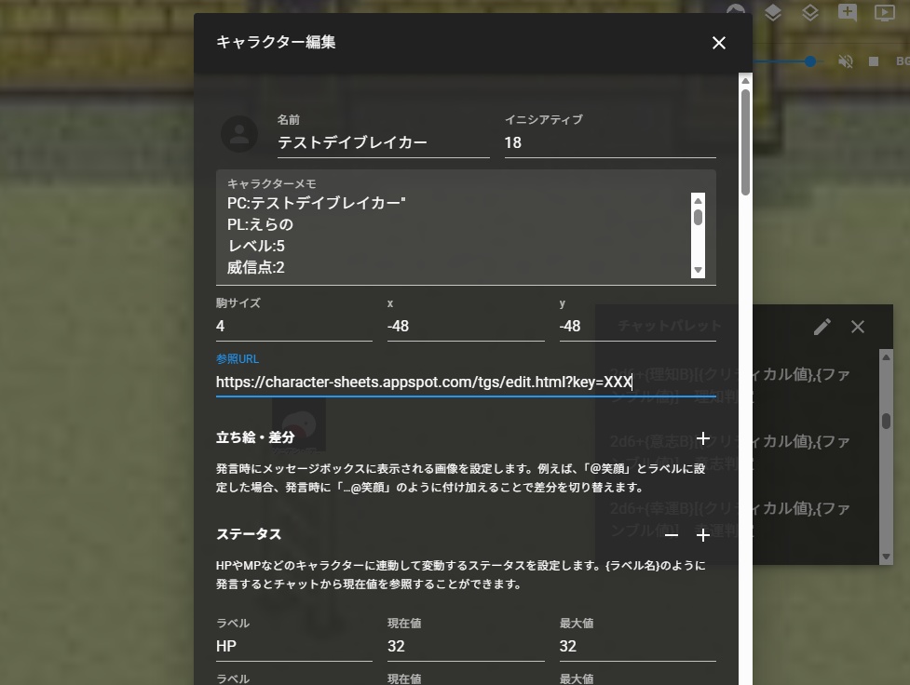This screenshot has width=910, height=685.
Task: Select the background layers icon
Action: pyautogui.click(x=808, y=14)
